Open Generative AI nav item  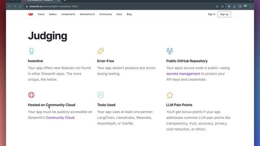pos(87,14)
